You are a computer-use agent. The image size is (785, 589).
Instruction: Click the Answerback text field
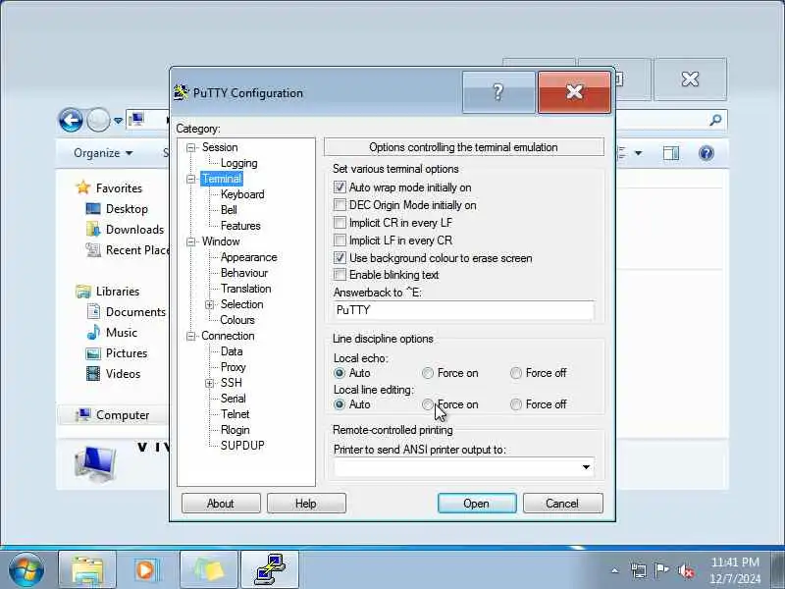[463, 310]
